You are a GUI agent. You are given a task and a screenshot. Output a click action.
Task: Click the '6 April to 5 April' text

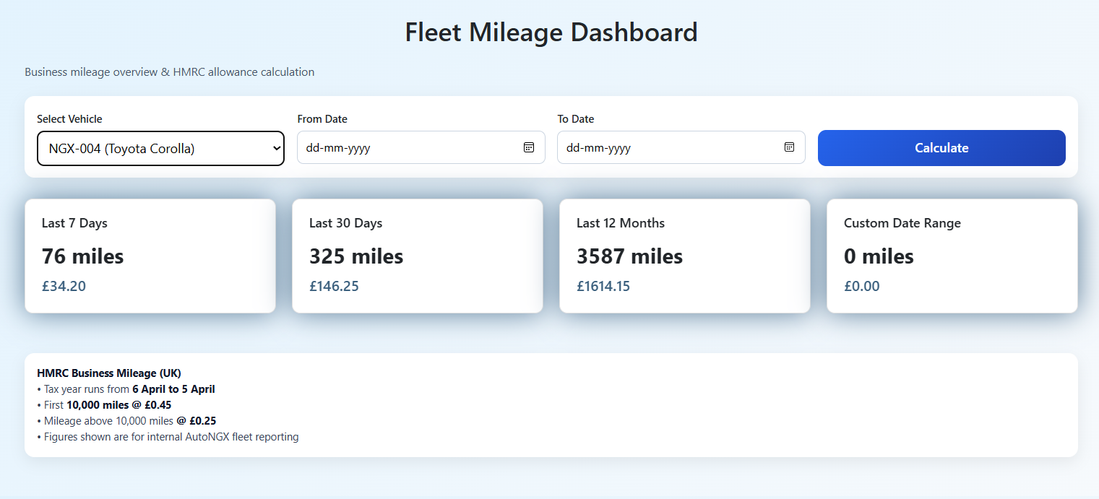(173, 389)
